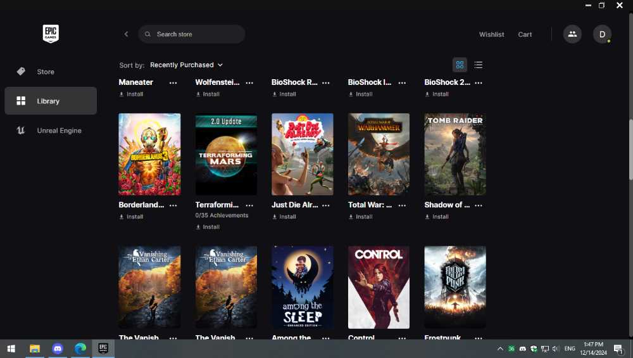Install BioShock R... game
The height and width of the screenshot is (358, 633).
click(x=284, y=94)
